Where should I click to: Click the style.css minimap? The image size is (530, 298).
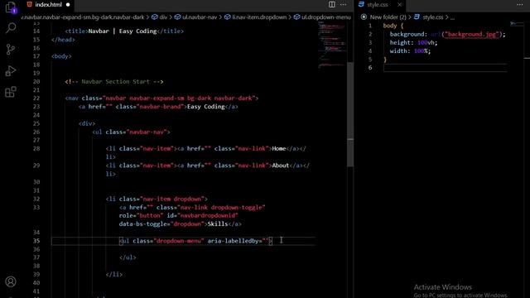tap(517, 24)
